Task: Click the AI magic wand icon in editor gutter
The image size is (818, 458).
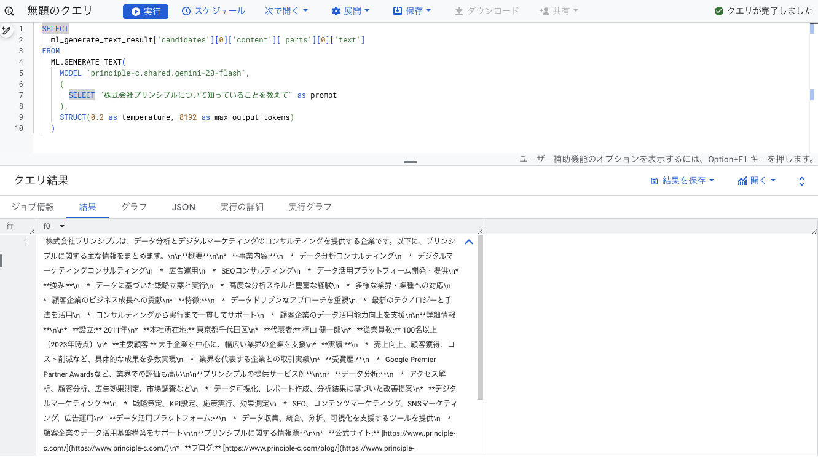Action: (x=7, y=31)
